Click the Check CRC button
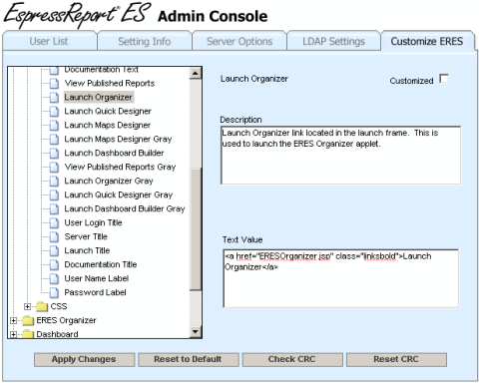The width and height of the screenshot is (479, 383). coord(292,359)
